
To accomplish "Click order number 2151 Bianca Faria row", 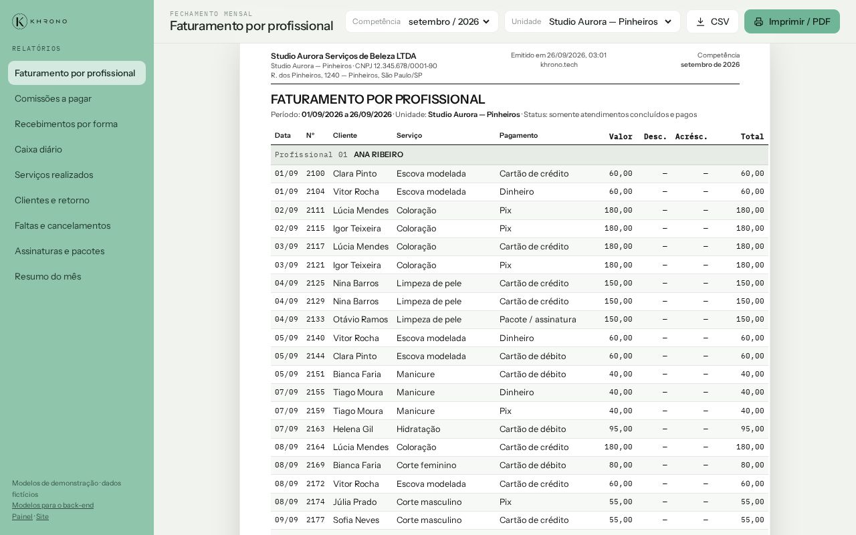I will (316, 374).
